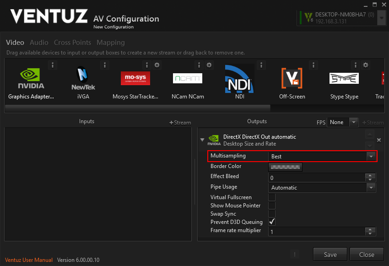Select the NVIDIA Graphics Adapter device icon
The height and width of the screenshot is (266, 389).
31,79
